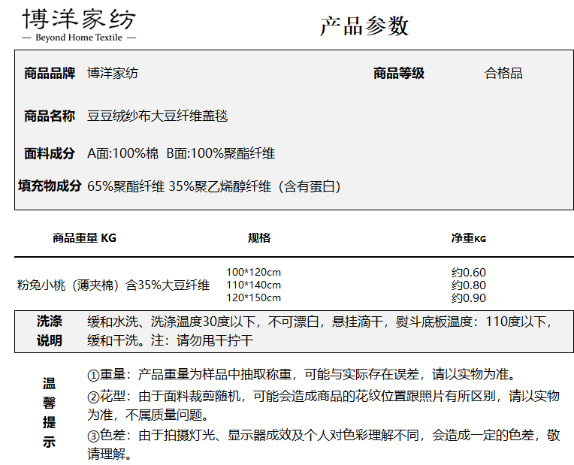The width and height of the screenshot is (574, 465).
Task: Select fabric text A面:100%棉 B面:100%聚酯纤维
Action: pos(181,153)
